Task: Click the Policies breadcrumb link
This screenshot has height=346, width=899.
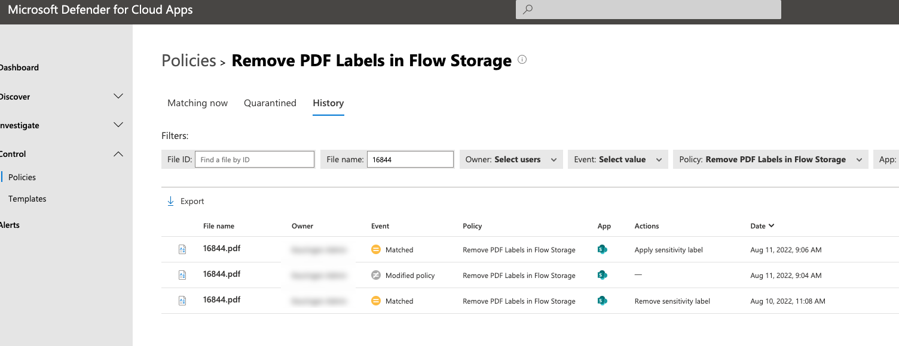Action: (x=189, y=61)
